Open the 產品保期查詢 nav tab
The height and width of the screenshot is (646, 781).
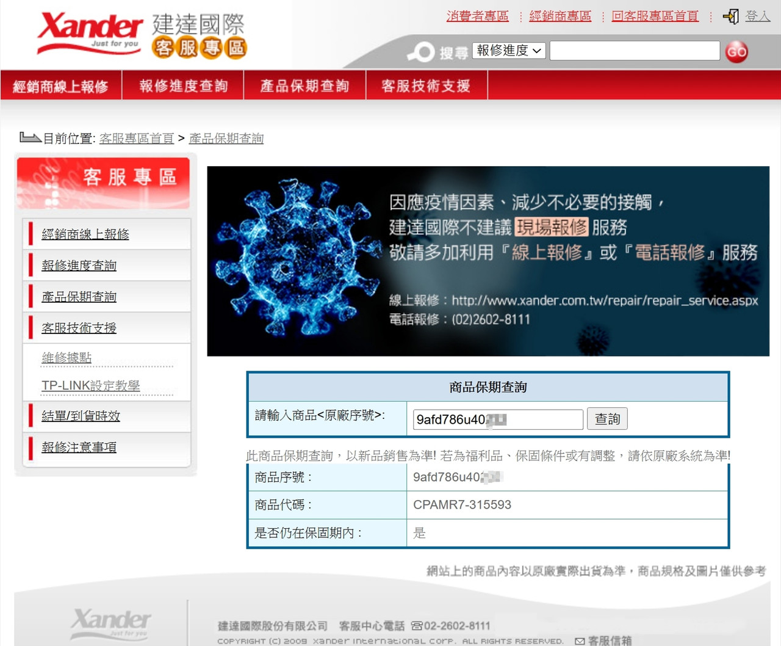pyautogui.click(x=304, y=85)
